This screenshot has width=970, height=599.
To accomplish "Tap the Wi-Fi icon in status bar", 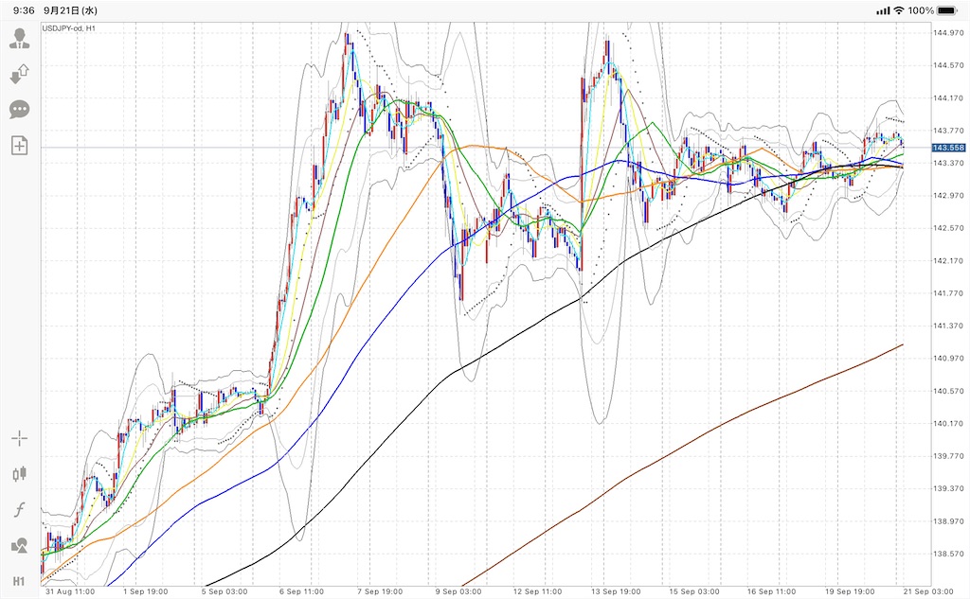I will 899,10.
